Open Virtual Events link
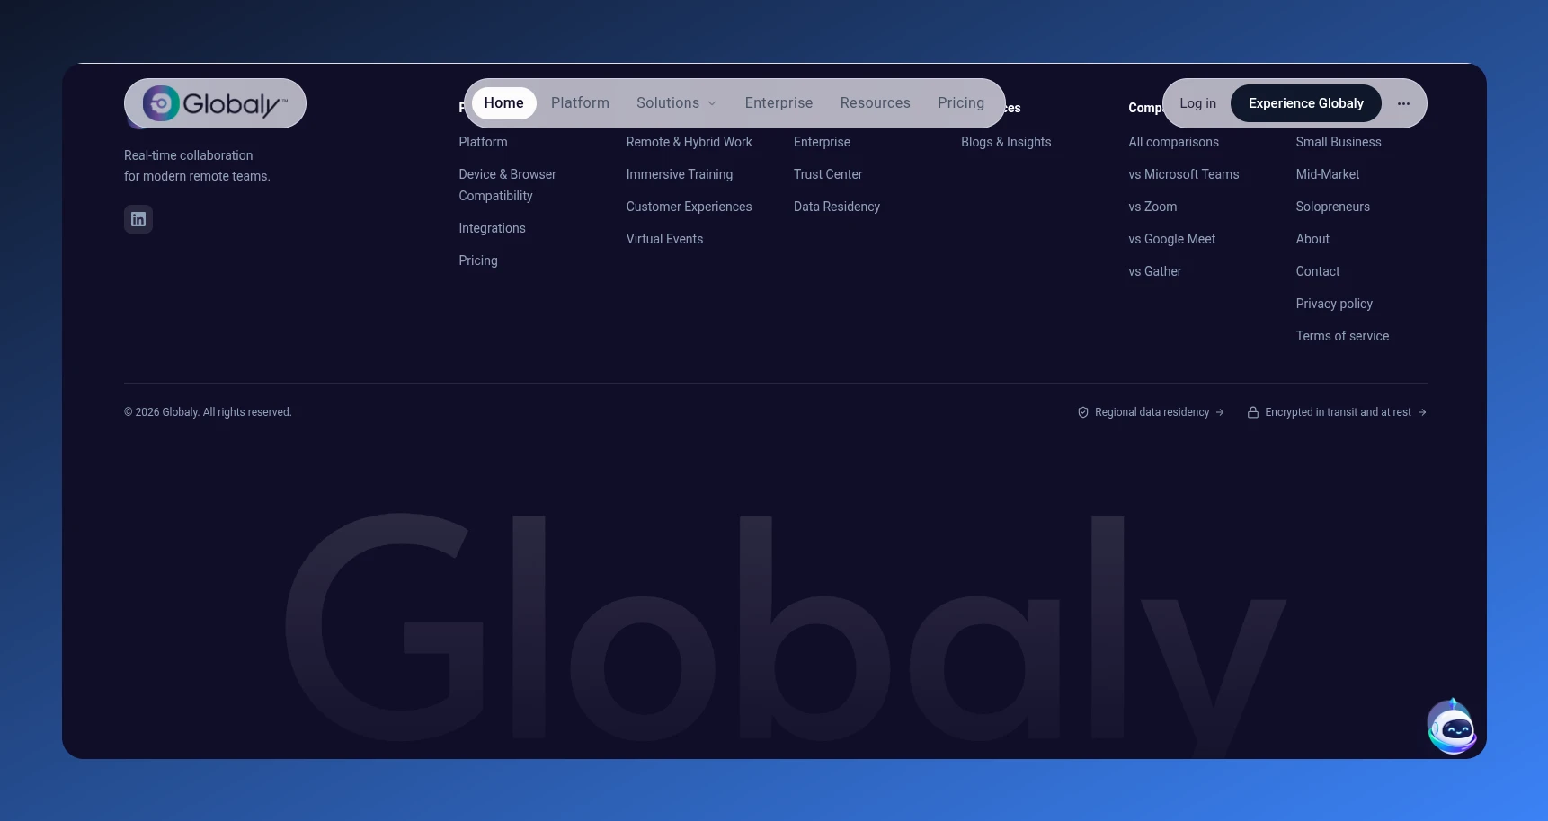 [665, 239]
